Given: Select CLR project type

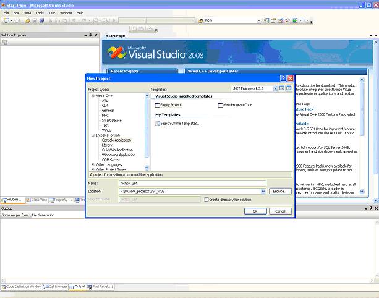Looking at the screenshot, I should 104,106.
